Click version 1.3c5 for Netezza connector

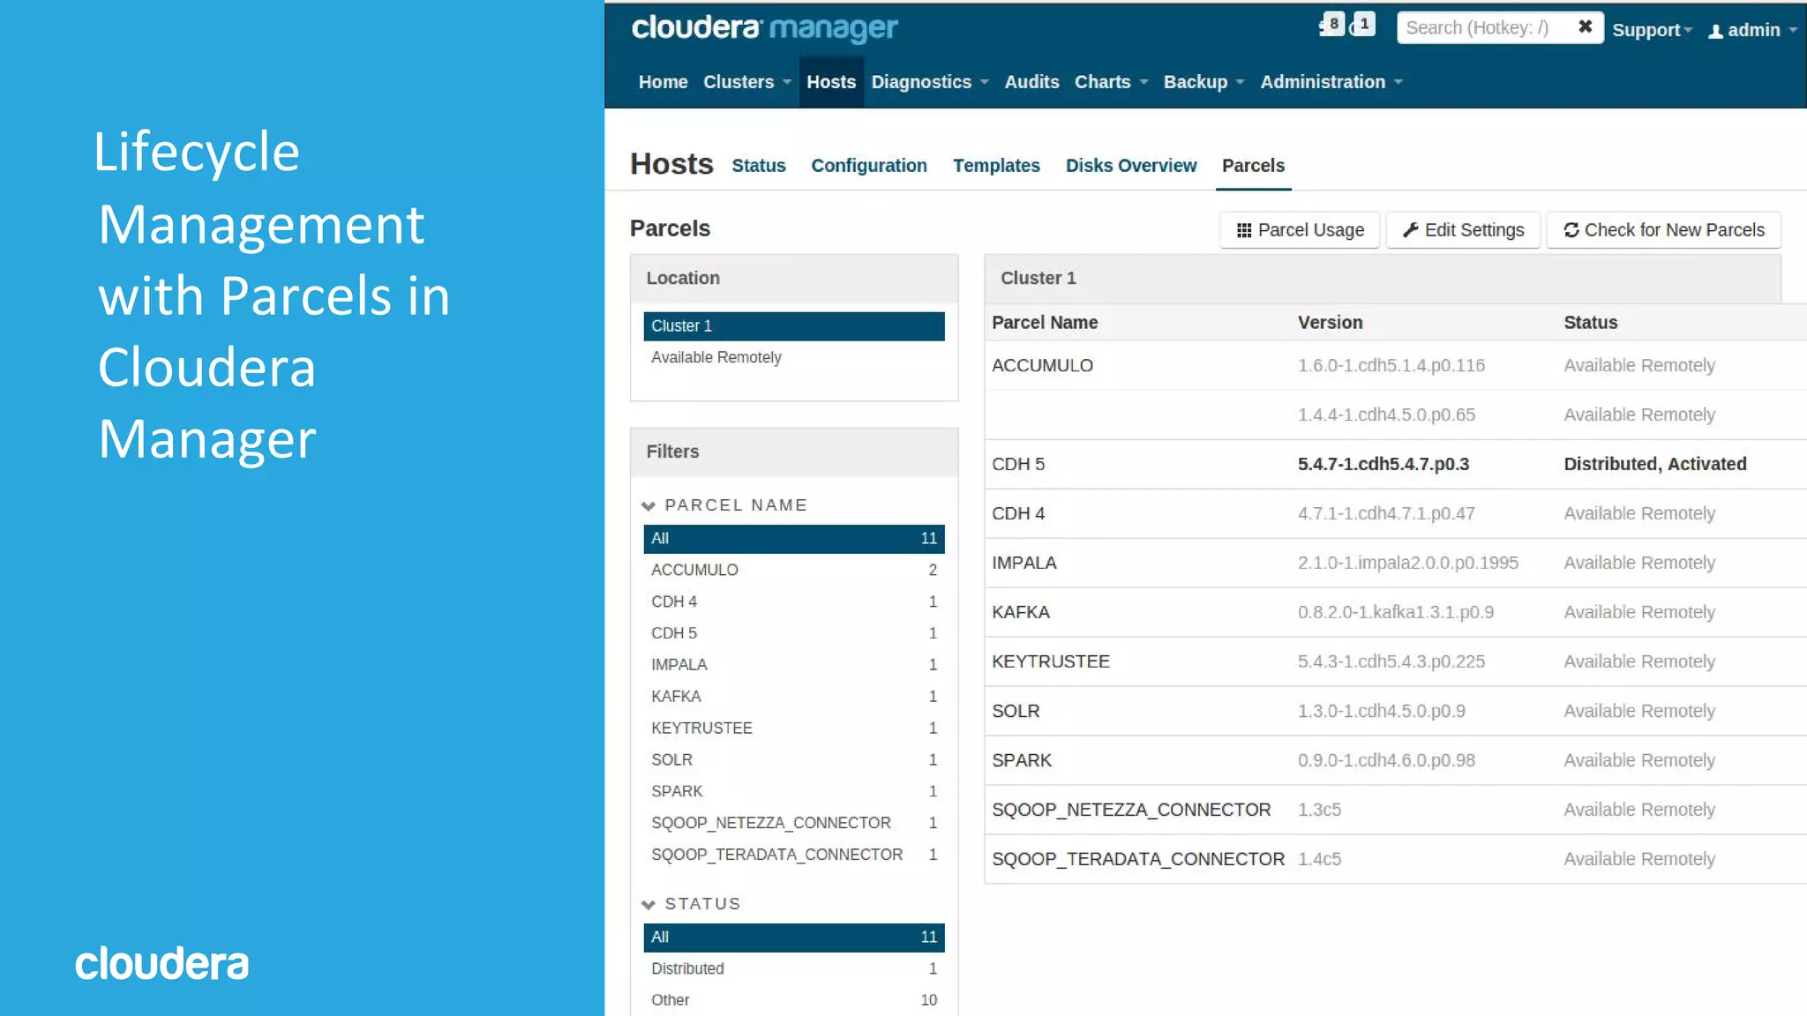pyautogui.click(x=1319, y=811)
